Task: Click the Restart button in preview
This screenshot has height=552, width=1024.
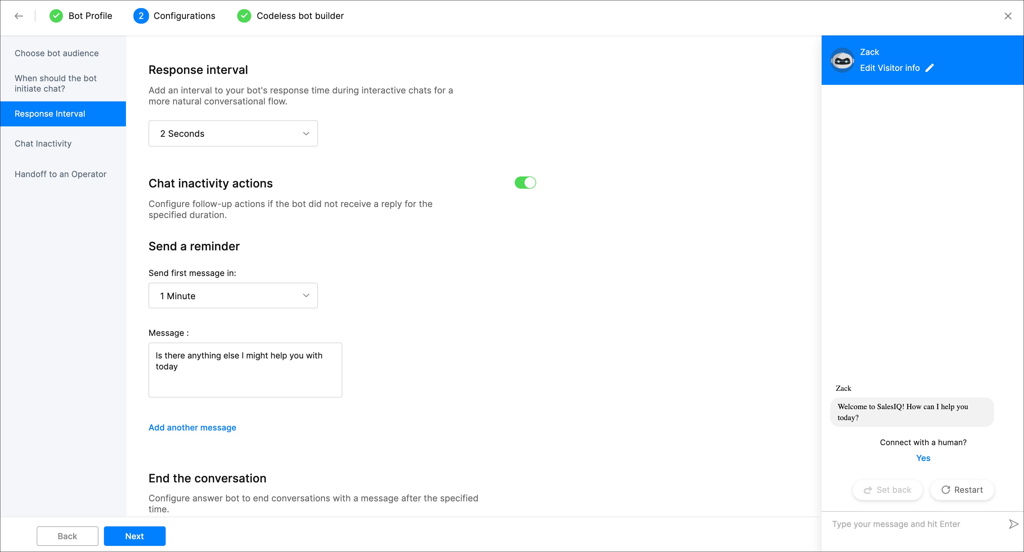Action: [962, 490]
